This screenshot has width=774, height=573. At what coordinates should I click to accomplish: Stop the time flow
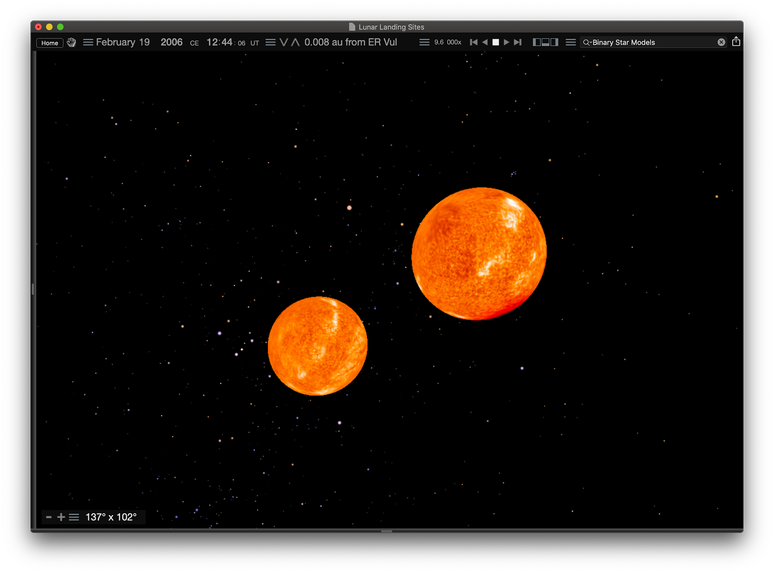tap(496, 42)
